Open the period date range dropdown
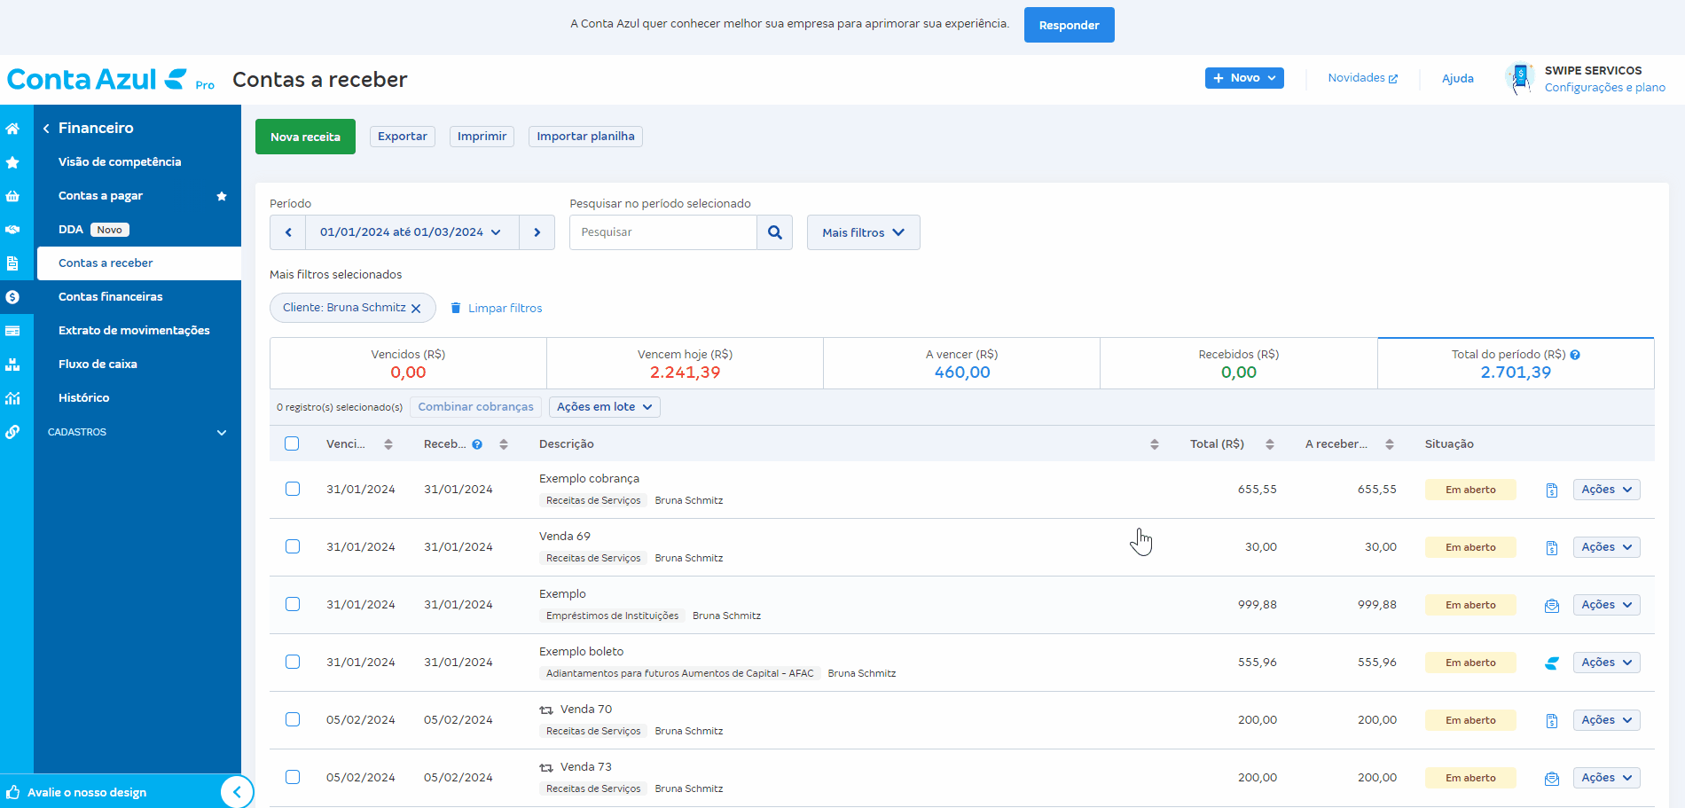The image size is (1685, 808). click(x=411, y=232)
